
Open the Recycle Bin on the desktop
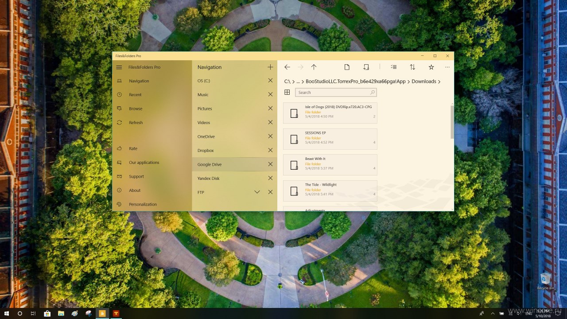[545, 281]
